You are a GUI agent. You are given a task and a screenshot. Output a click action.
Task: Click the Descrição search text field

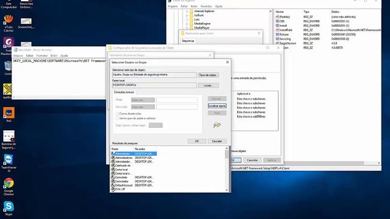coord(177,107)
